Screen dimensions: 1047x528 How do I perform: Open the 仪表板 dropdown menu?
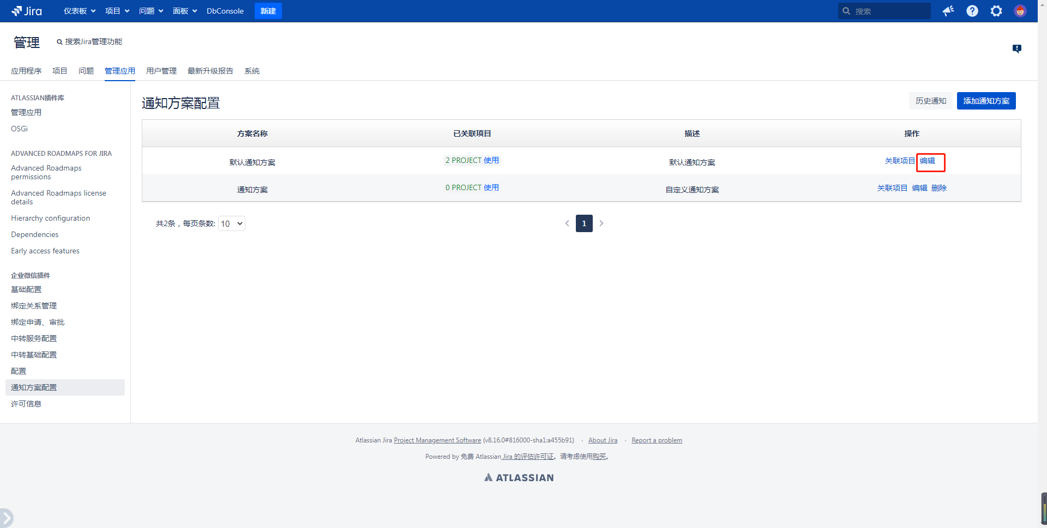80,11
